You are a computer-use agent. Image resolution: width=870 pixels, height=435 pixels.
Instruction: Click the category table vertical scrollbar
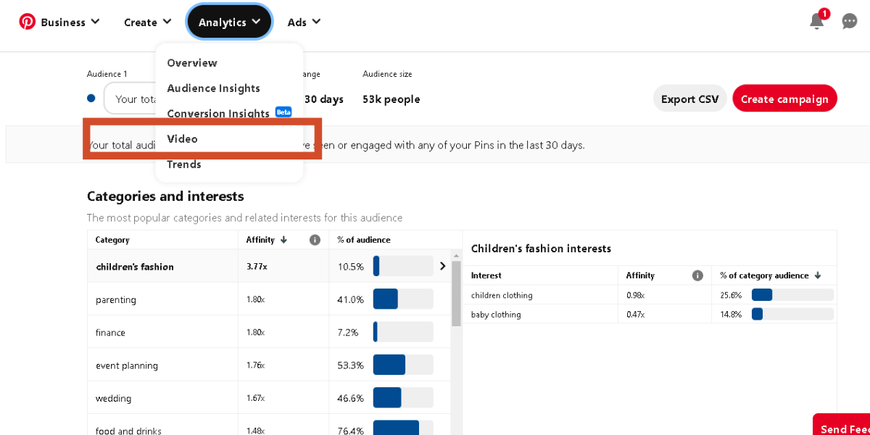pyautogui.click(x=456, y=294)
